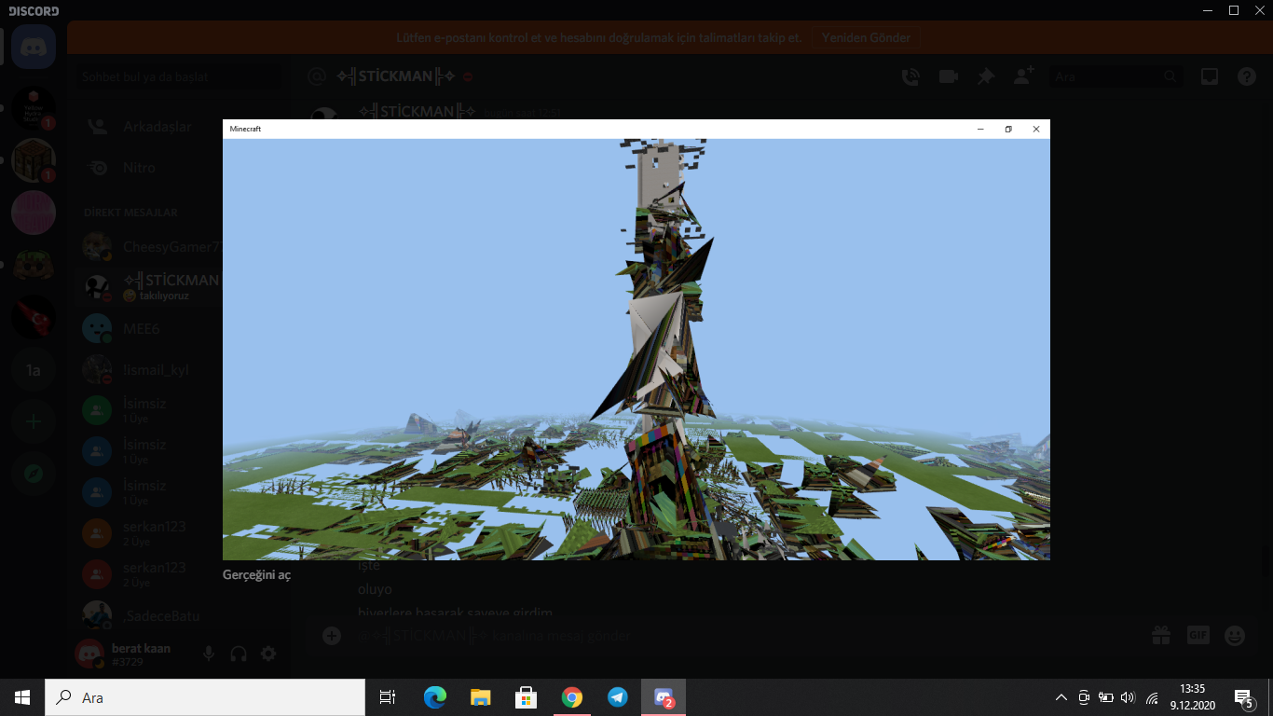Launch Microsoft Edge from the taskbar
The width and height of the screenshot is (1273, 716).
(434, 697)
